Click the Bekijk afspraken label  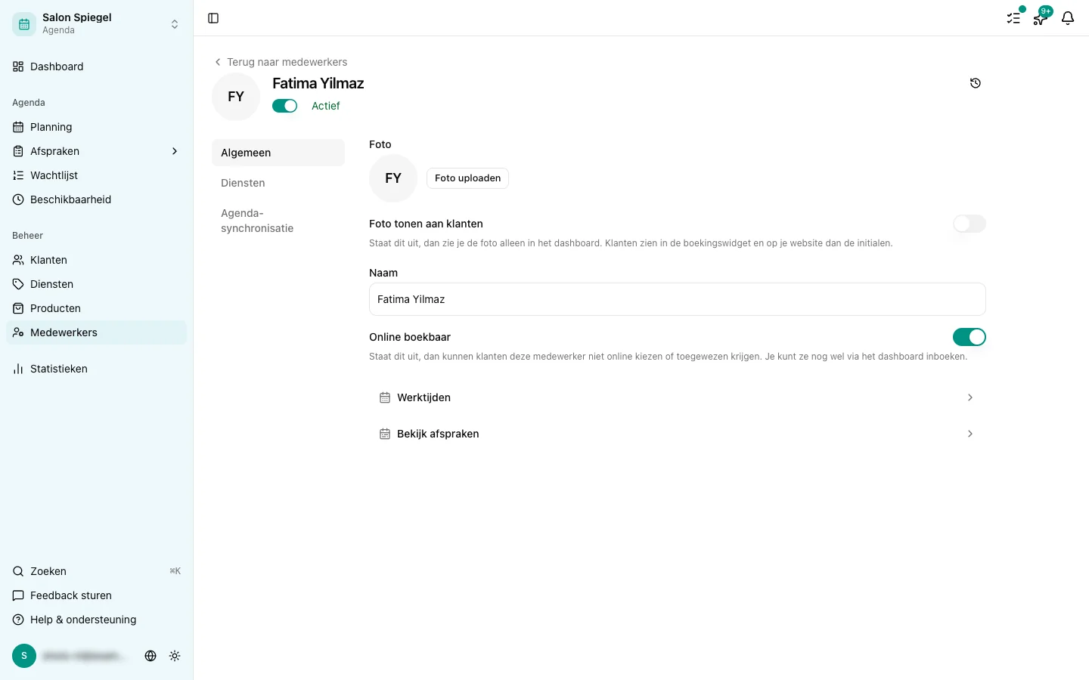[438, 434]
